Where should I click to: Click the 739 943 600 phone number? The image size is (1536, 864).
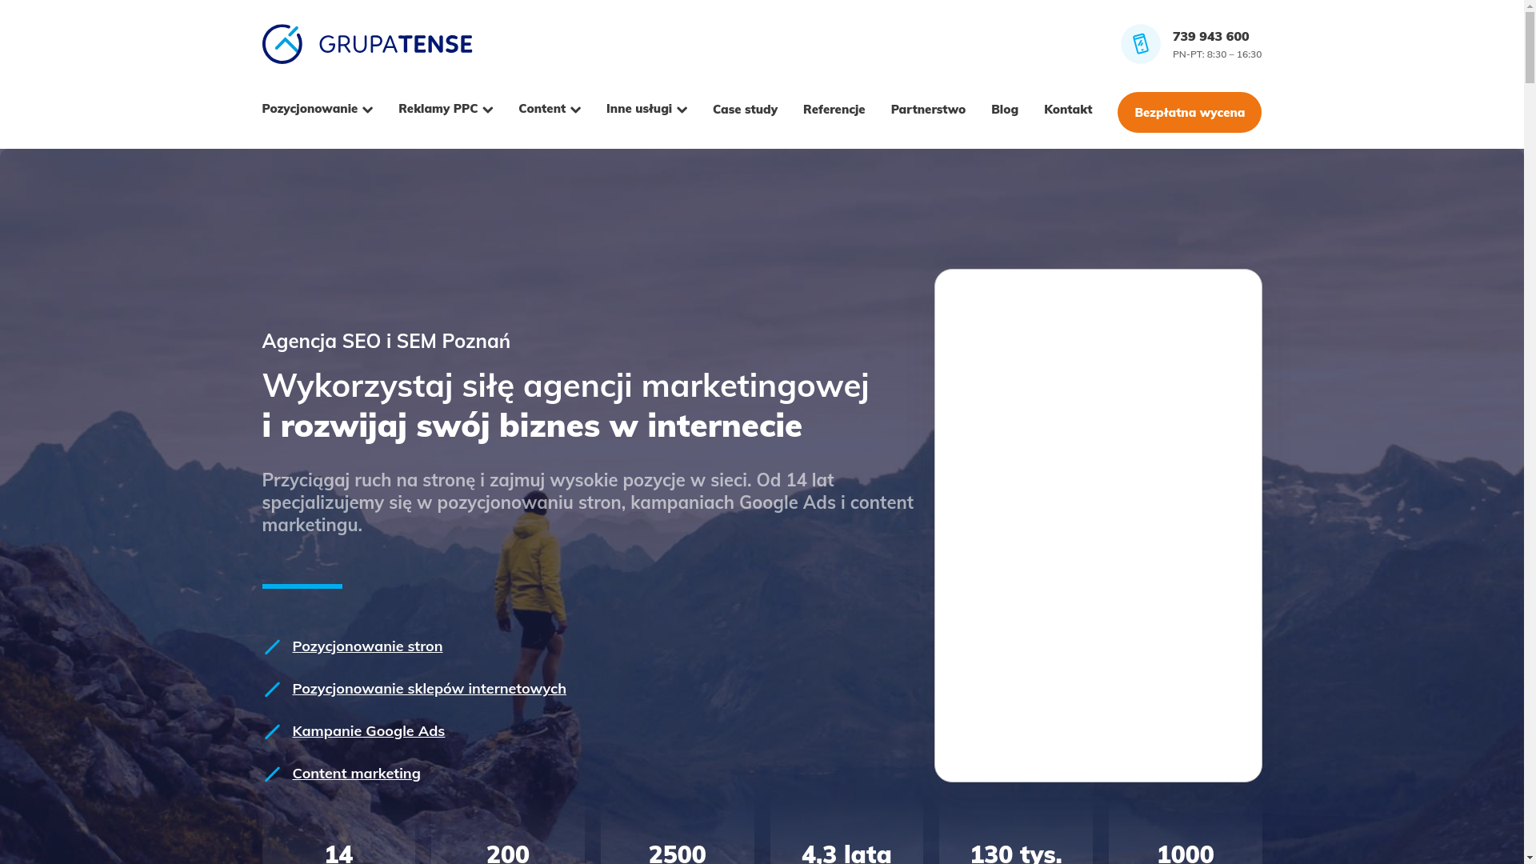pos(1210,37)
